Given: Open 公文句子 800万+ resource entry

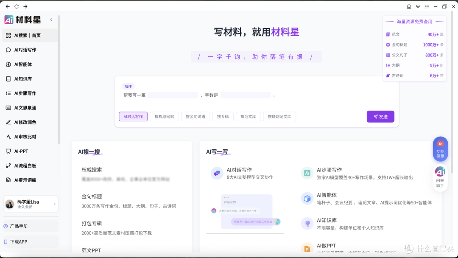Looking at the screenshot, I should coord(414,55).
